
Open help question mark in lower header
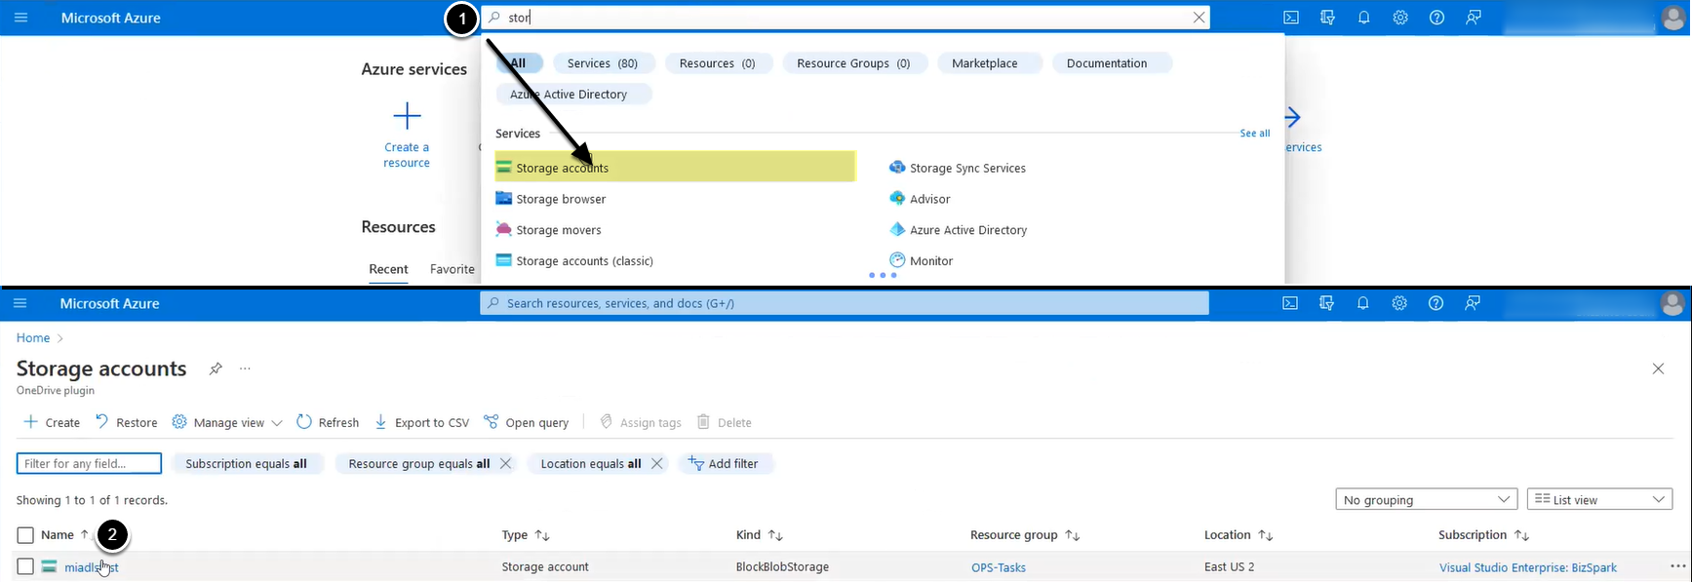click(x=1436, y=303)
